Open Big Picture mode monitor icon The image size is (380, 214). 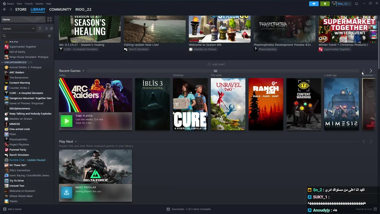click(356, 4)
